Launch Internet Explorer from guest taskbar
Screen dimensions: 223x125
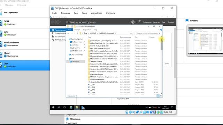pos(71,107)
